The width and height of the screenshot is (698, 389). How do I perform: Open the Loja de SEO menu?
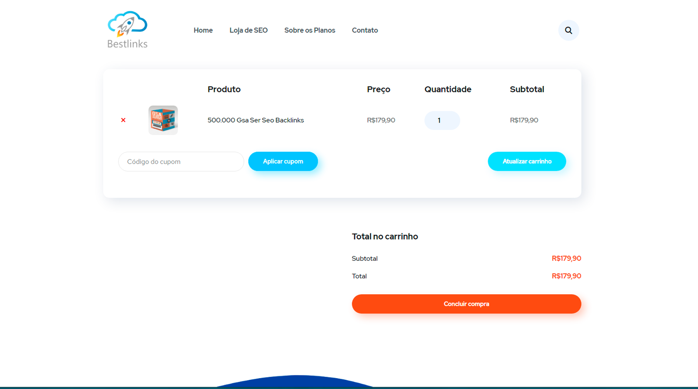coord(248,31)
